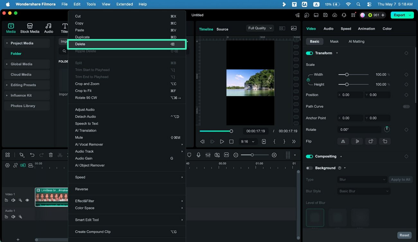Click the mark out brace icon
This screenshot has width=418, height=242.
284,141
